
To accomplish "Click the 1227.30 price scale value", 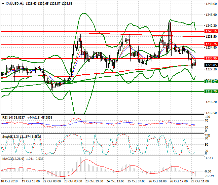I will [x=211, y=69].
